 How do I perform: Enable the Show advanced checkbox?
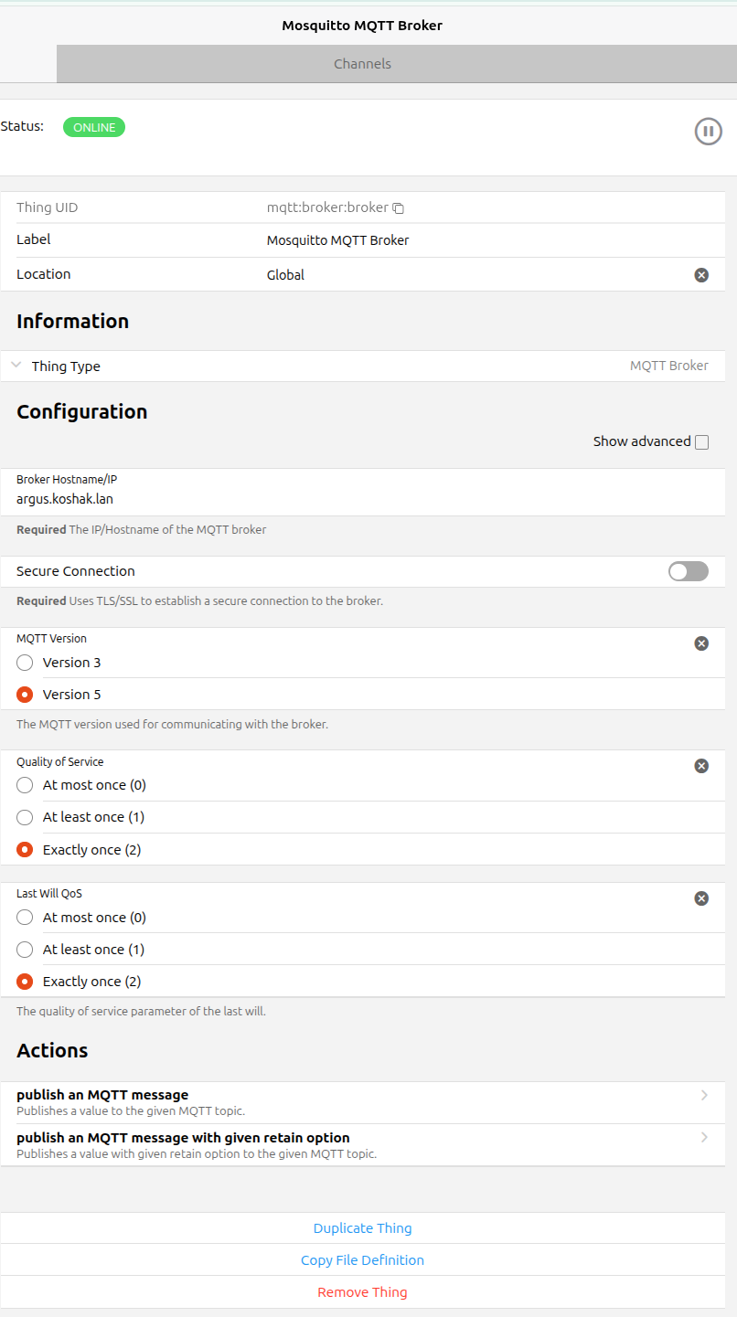point(701,442)
